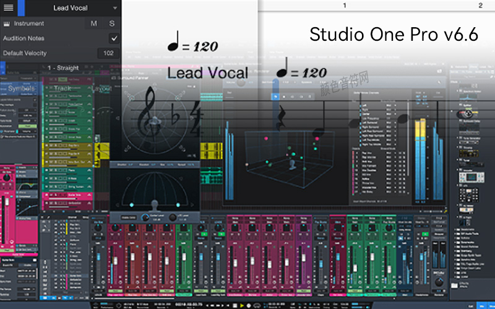The width and height of the screenshot is (495, 309).
Task: Click the tempo marking at measure 1
Action: pos(301,68)
